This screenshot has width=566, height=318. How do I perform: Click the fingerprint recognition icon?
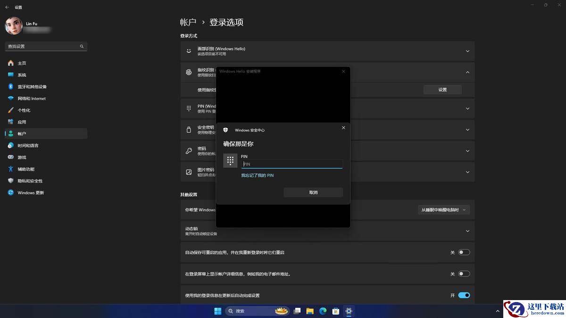tap(189, 72)
